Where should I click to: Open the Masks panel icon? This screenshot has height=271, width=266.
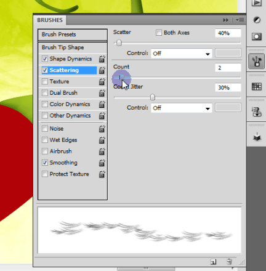point(257,37)
